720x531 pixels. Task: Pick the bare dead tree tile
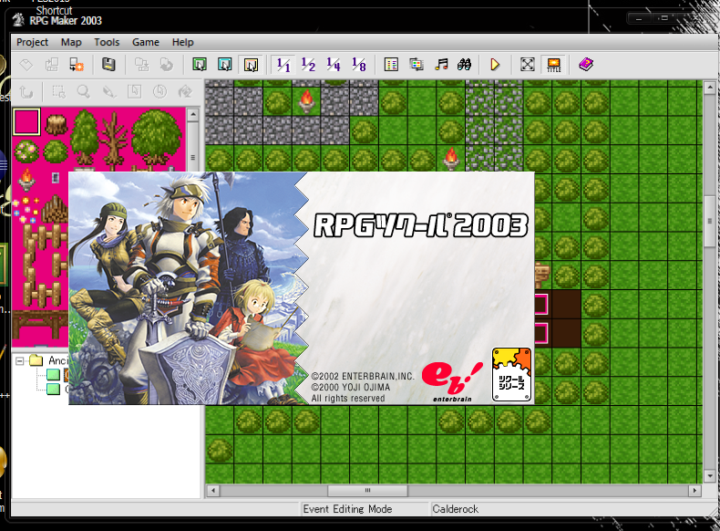(x=113, y=138)
